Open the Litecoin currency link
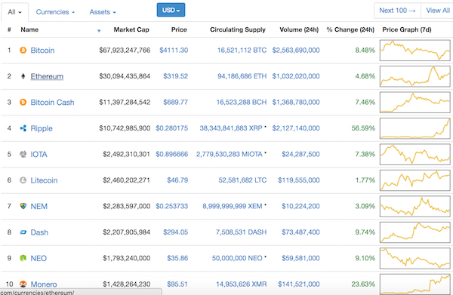The image size is (453, 295). [45, 180]
